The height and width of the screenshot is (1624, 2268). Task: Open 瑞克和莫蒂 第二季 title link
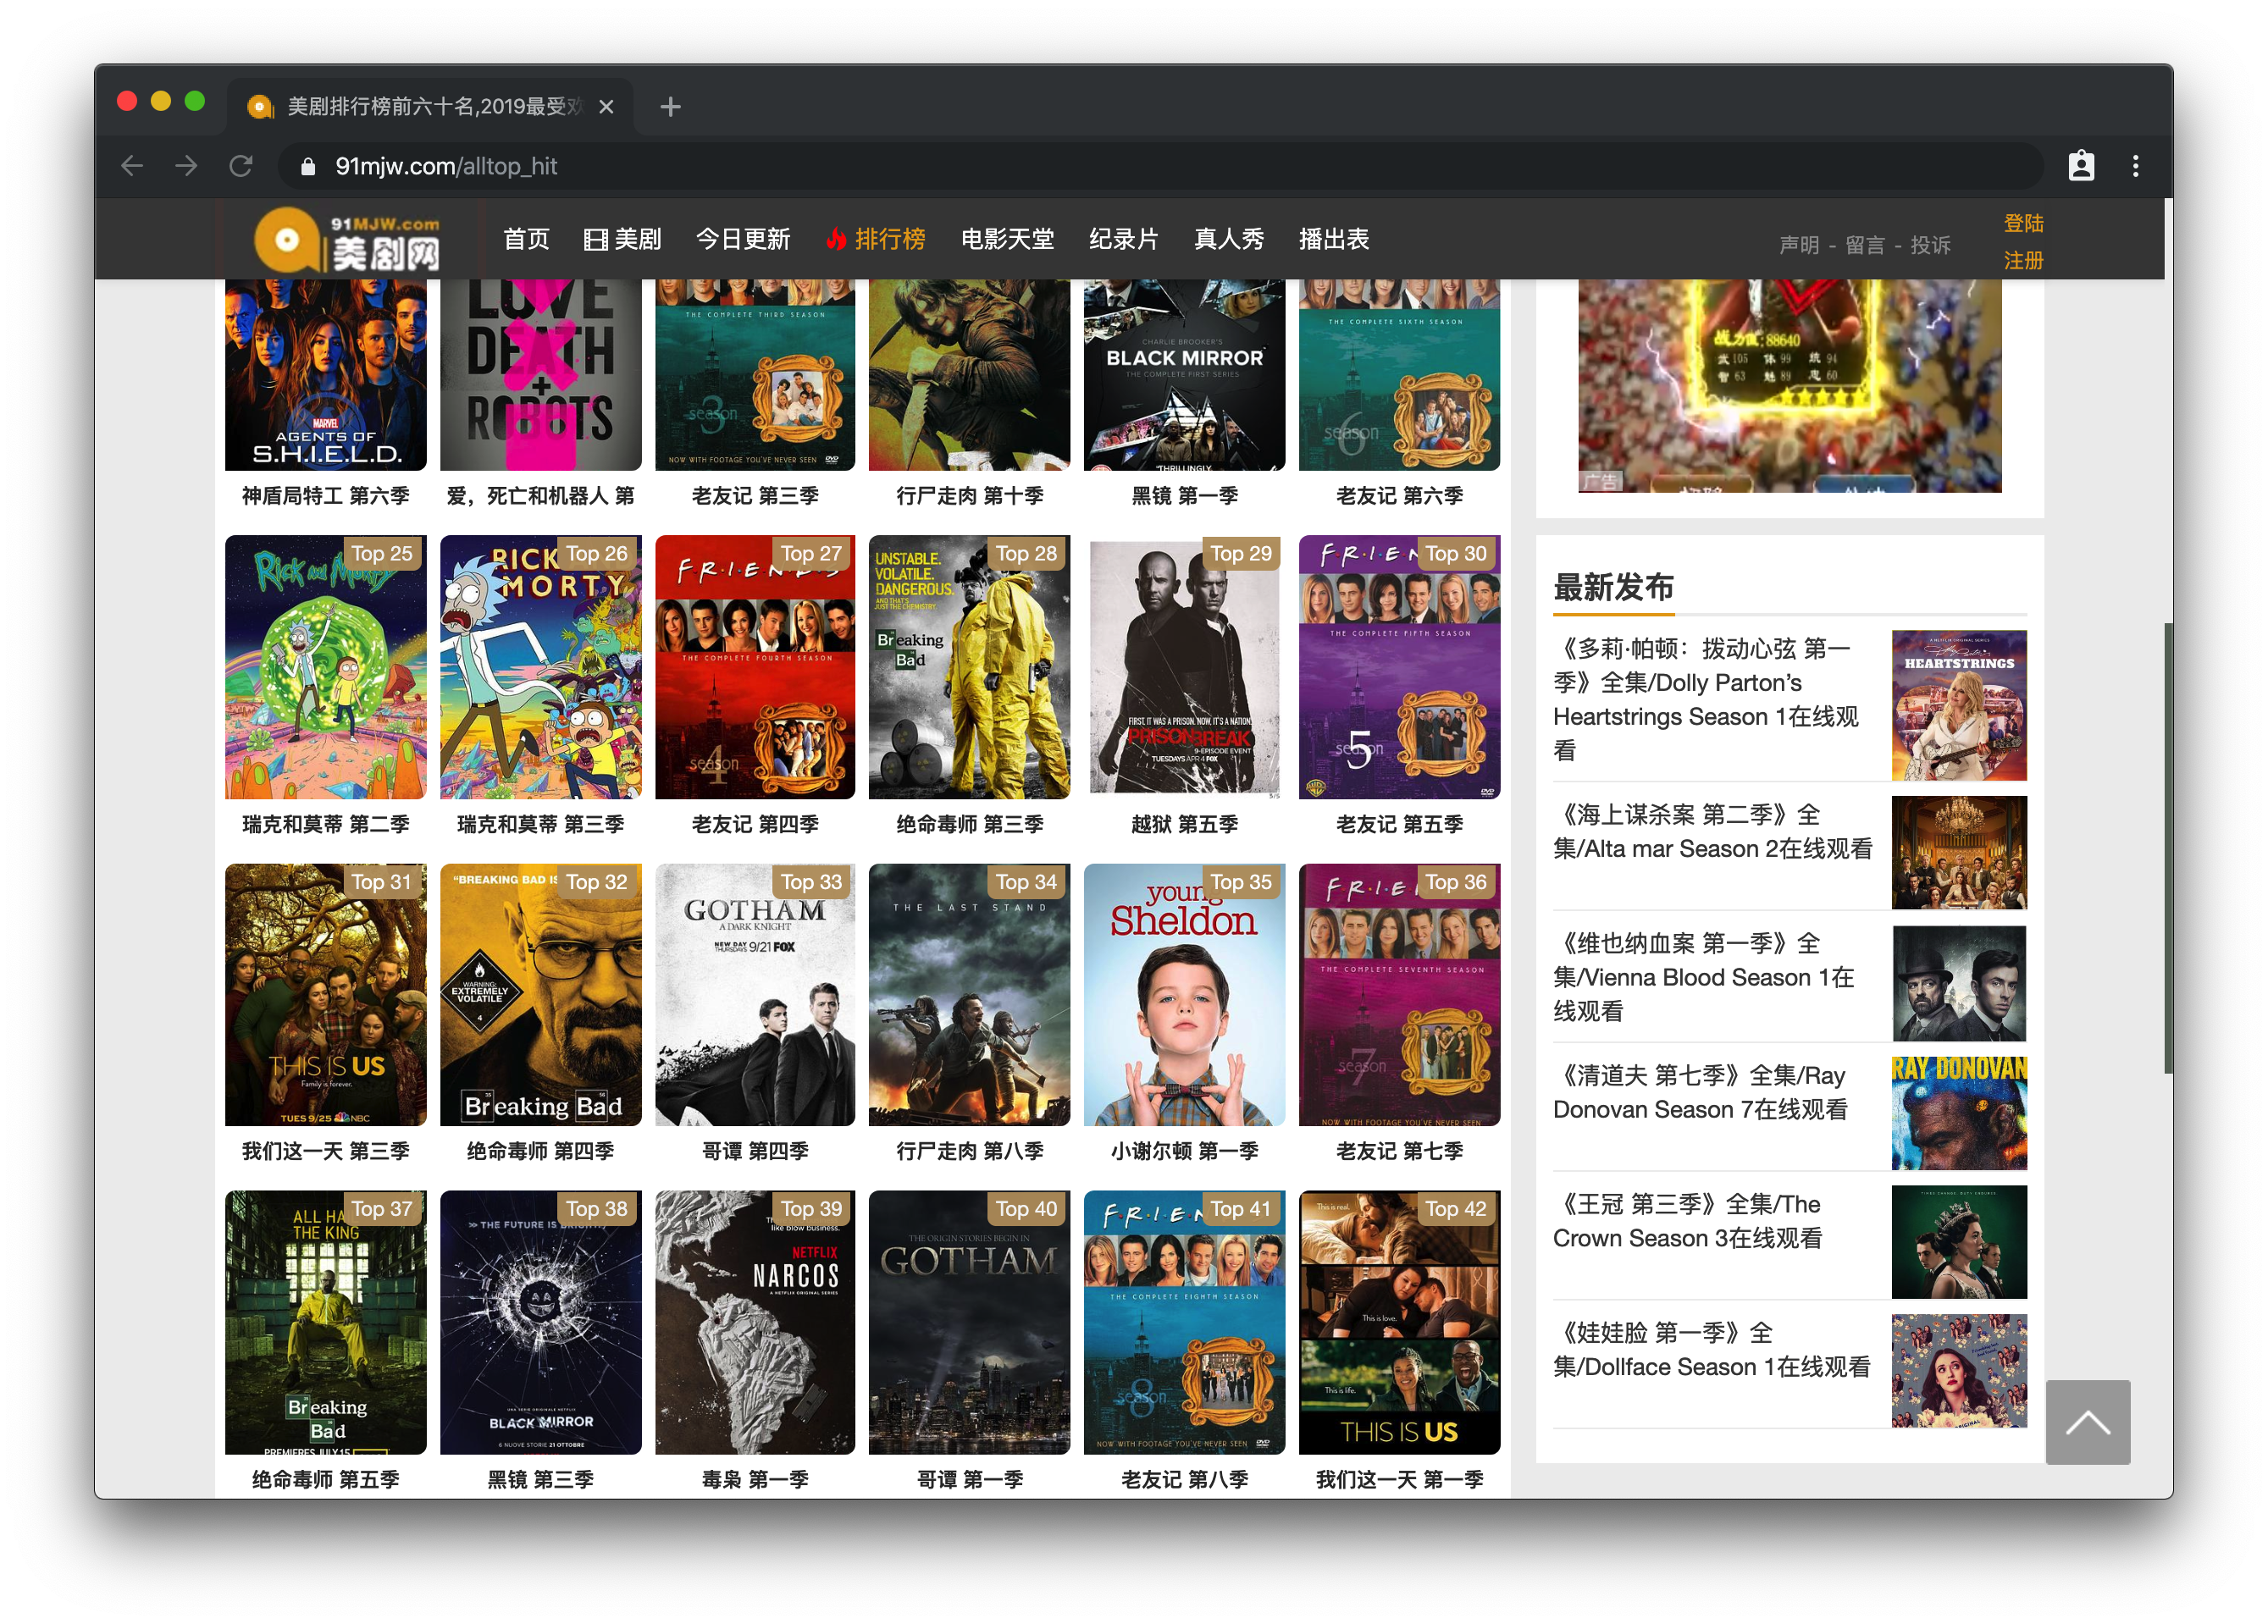pos(325,824)
